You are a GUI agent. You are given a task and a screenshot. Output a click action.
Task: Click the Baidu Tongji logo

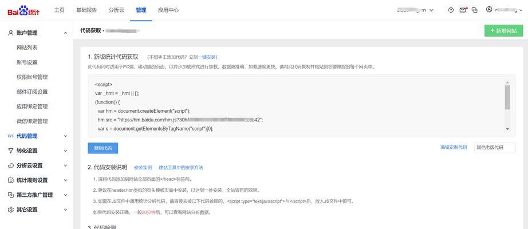[x=23, y=10]
